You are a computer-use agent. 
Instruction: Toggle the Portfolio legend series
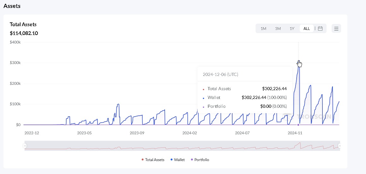200,160
